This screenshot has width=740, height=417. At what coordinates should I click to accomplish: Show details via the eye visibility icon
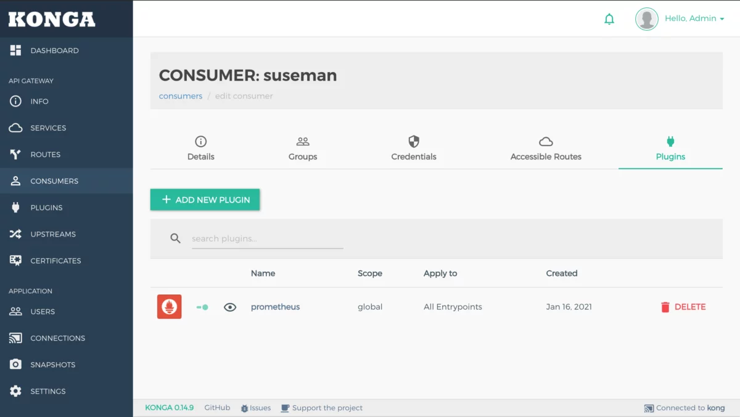coord(230,306)
